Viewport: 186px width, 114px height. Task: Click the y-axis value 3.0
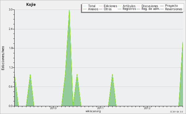click(x=11, y=10)
